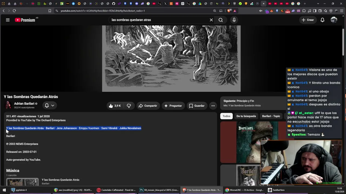
Task: Click 'Auto-generated by YouTube.' text
Action: tap(24, 160)
